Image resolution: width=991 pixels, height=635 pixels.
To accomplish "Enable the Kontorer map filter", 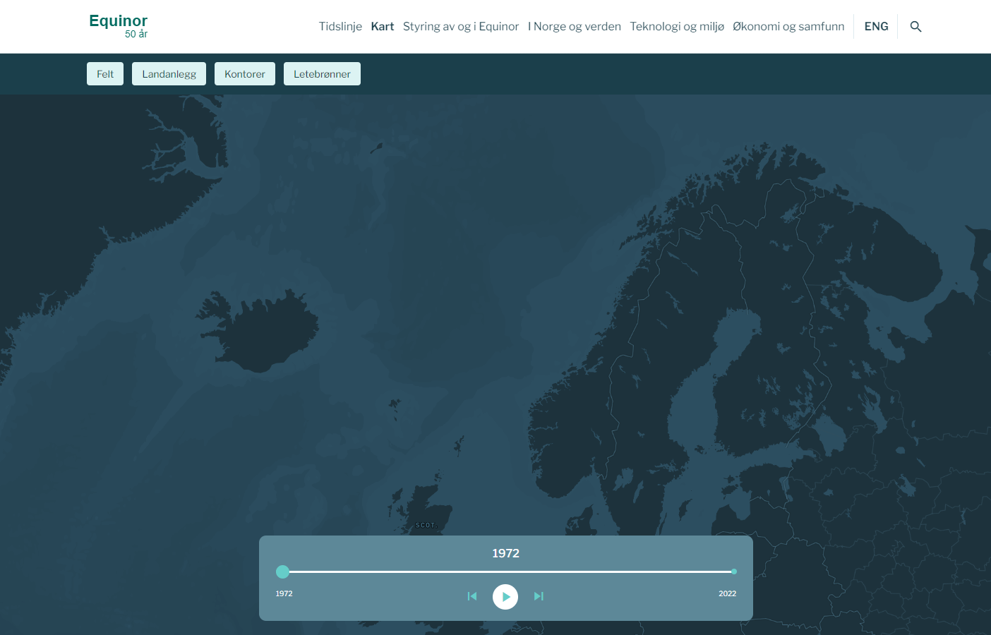I will pyautogui.click(x=244, y=74).
